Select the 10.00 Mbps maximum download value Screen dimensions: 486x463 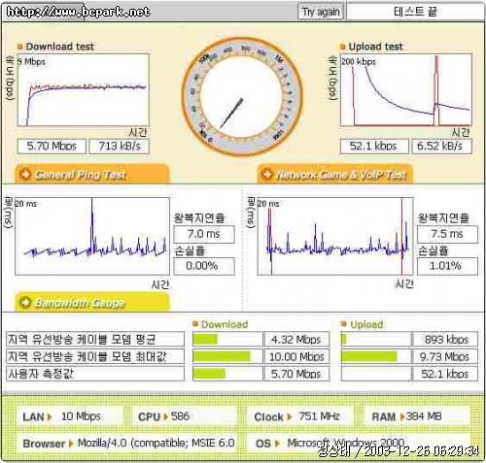click(296, 356)
